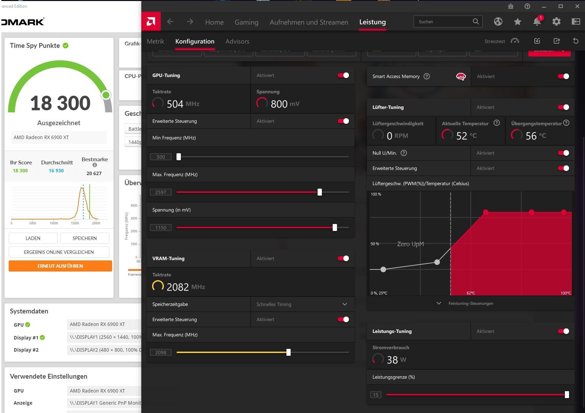Click the Smart Access Memory brain icon
This screenshot has height=413, width=585.
pyautogui.click(x=461, y=76)
